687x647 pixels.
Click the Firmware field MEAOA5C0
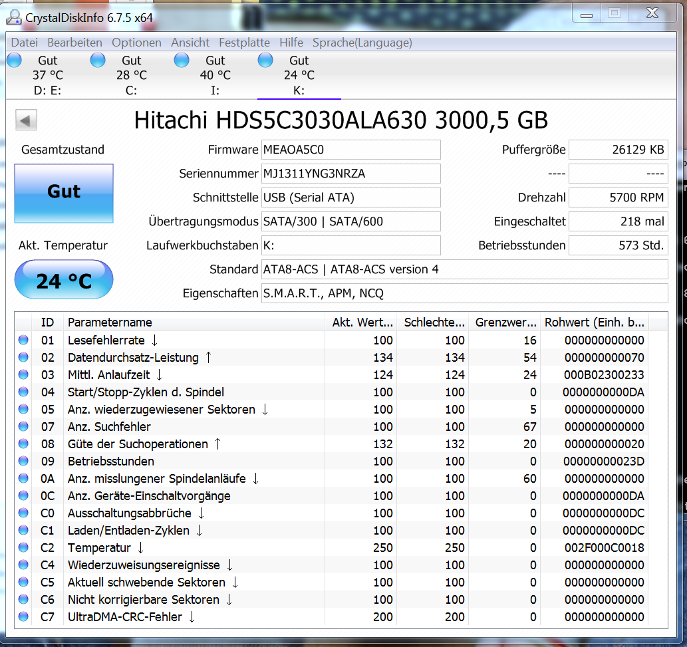350,150
